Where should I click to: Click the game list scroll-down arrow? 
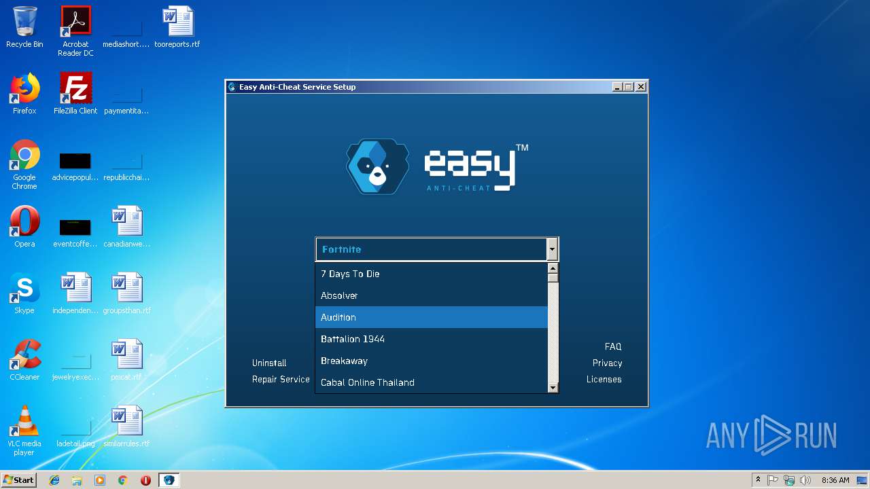pos(553,388)
